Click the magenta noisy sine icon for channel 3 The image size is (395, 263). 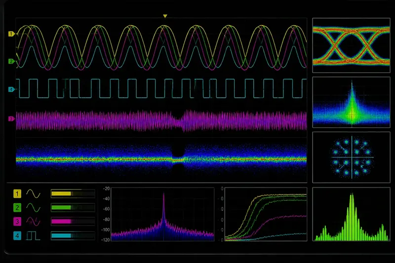tap(33, 222)
